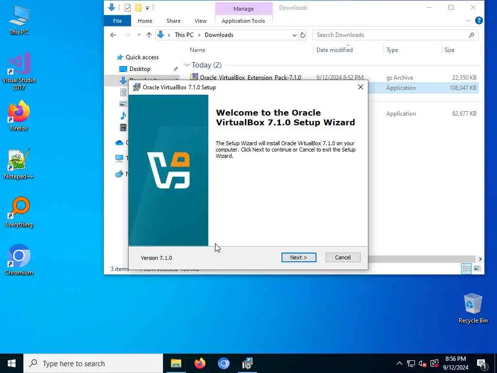This screenshot has height=373, width=497.
Task: Select VirtualBox installer taskbar icon
Action: click(x=247, y=363)
